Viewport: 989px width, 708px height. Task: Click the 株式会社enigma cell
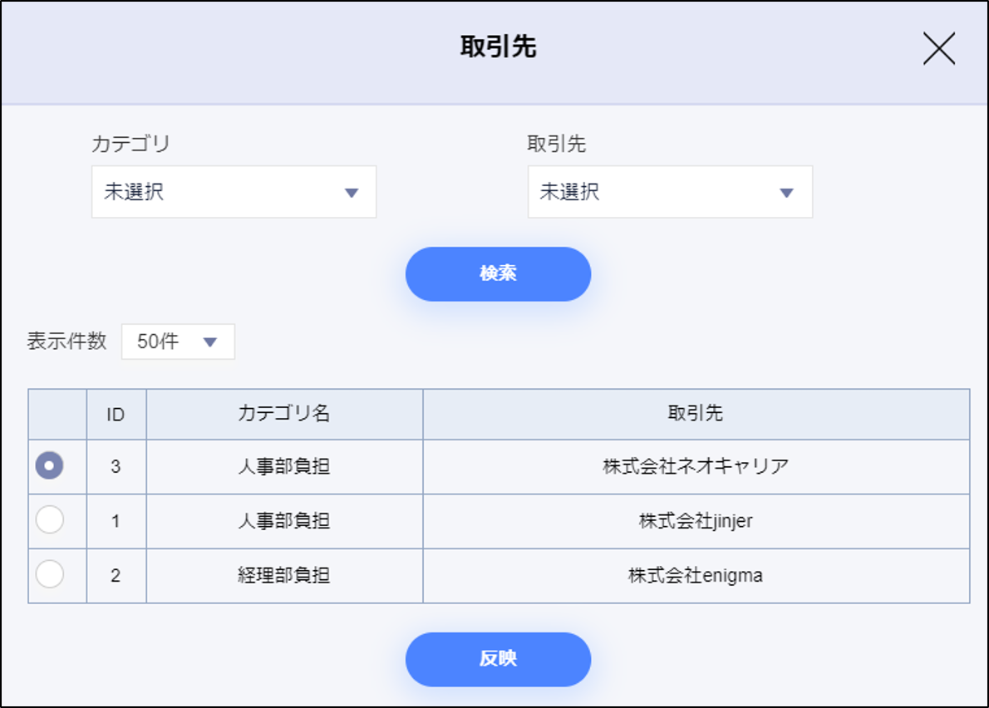(x=696, y=575)
